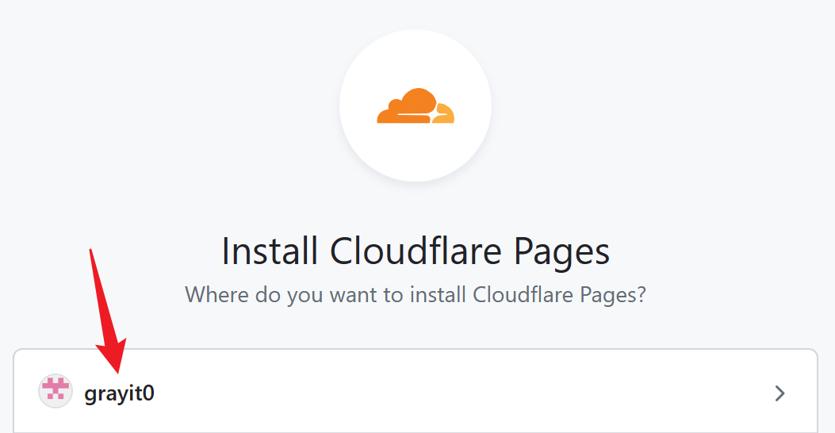
Task: Click the 'Where do you want to install' subtitle
Action: tap(416, 295)
